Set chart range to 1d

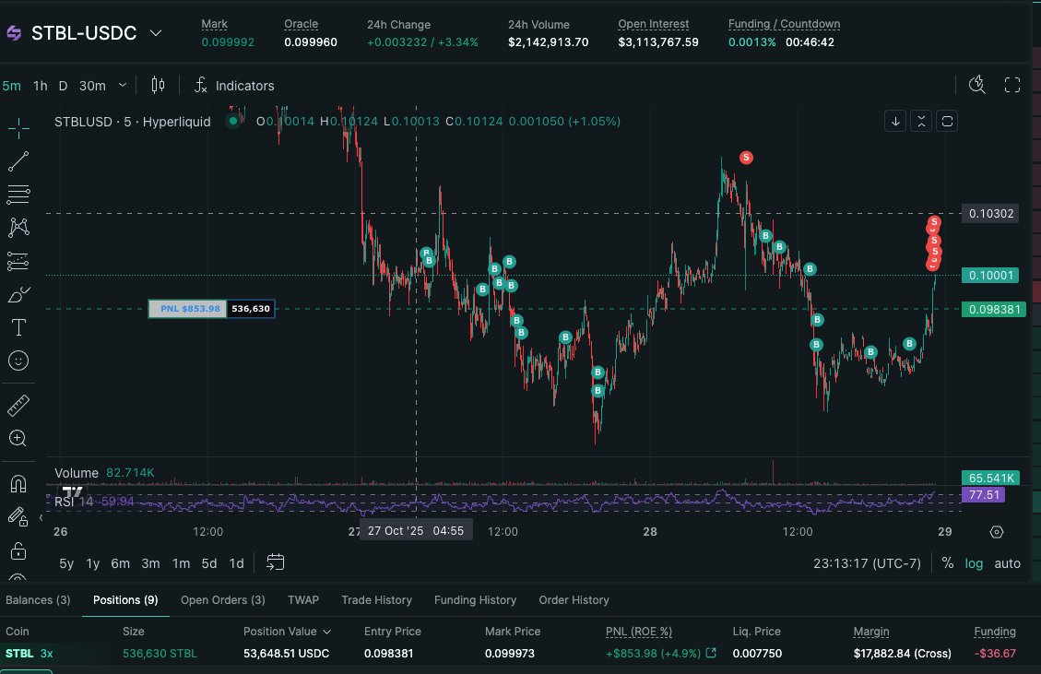[235, 562]
